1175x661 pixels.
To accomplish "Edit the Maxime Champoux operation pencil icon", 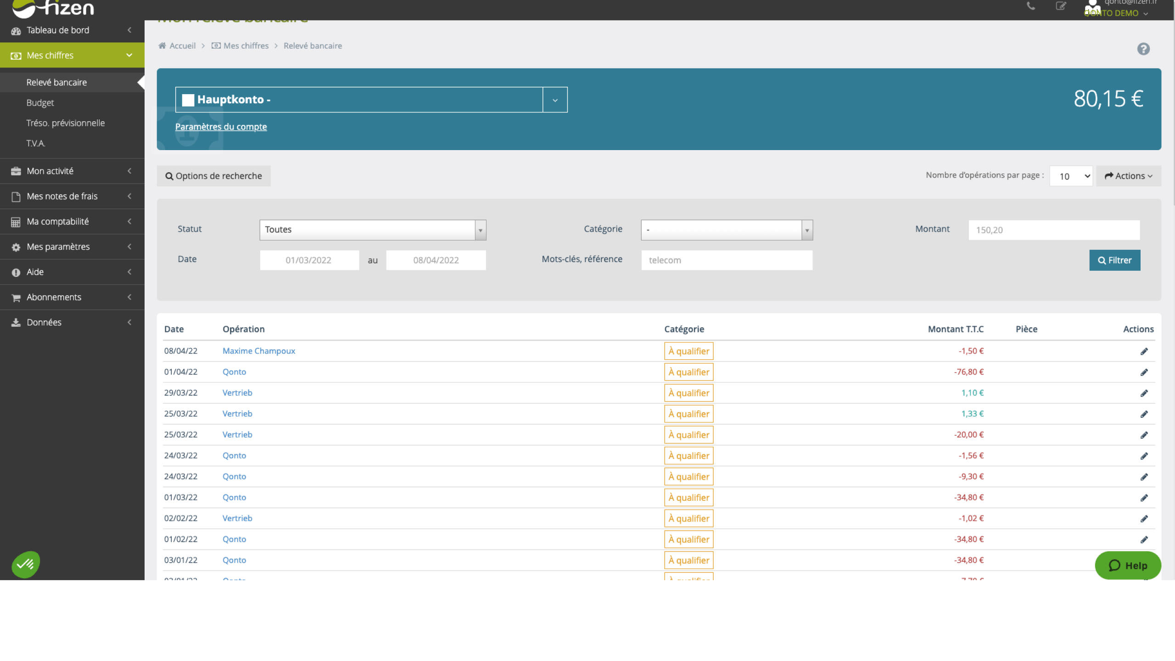I will tap(1144, 351).
